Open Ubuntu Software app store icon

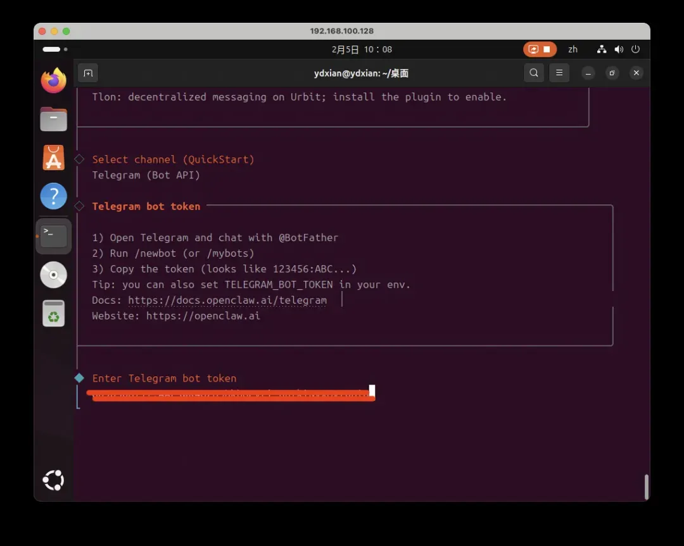click(54, 158)
